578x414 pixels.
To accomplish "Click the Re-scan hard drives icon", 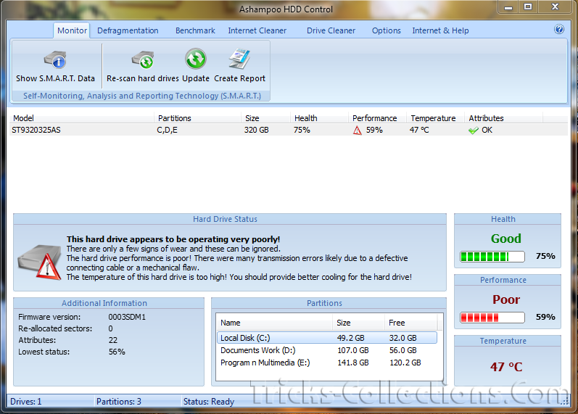I will [x=142, y=59].
